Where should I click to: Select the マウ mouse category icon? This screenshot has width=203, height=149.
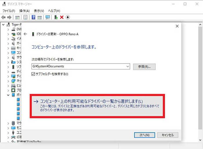pyautogui.click(x=13, y=123)
